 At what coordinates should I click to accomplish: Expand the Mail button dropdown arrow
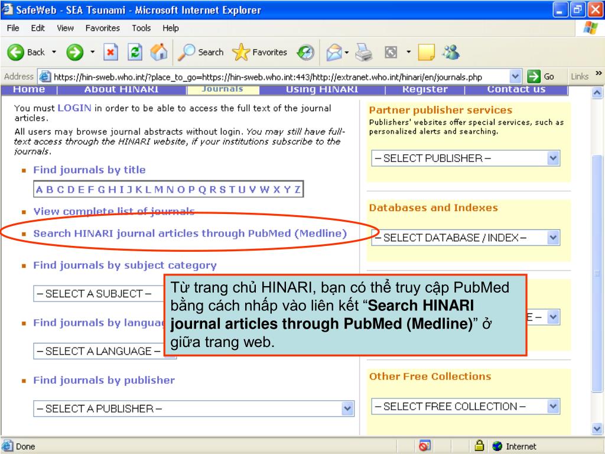tap(346, 52)
